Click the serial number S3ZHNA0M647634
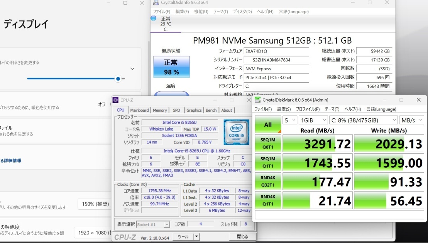The width and height of the screenshot is (428, 243). click(x=276, y=60)
